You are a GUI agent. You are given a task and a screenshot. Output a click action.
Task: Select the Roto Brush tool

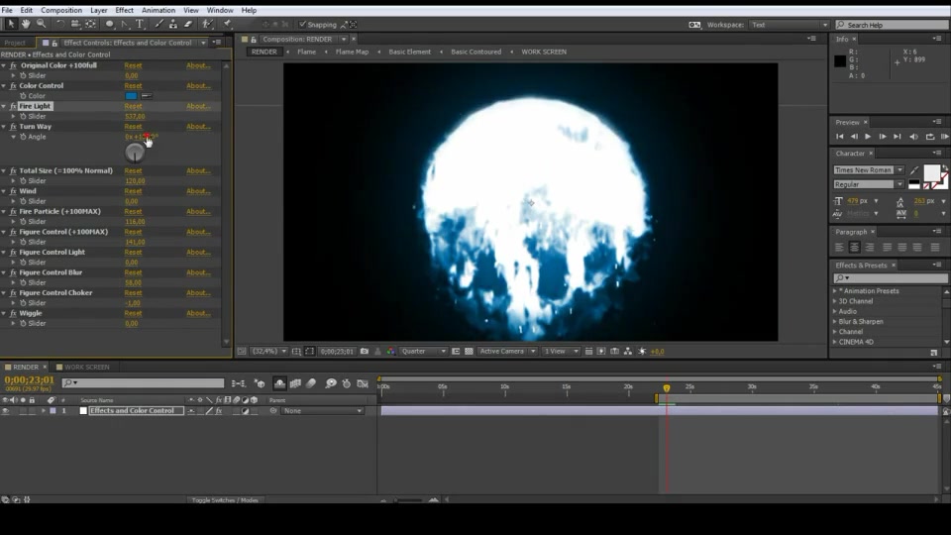click(207, 24)
